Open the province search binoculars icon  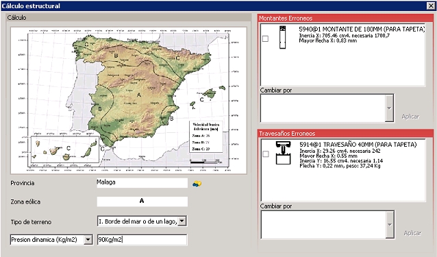click(197, 184)
